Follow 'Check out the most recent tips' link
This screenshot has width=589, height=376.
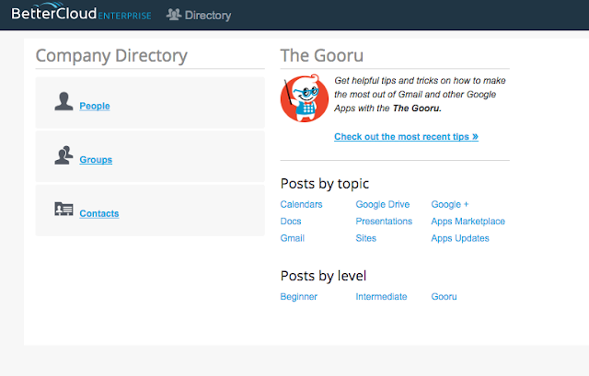(x=406, y=137)
